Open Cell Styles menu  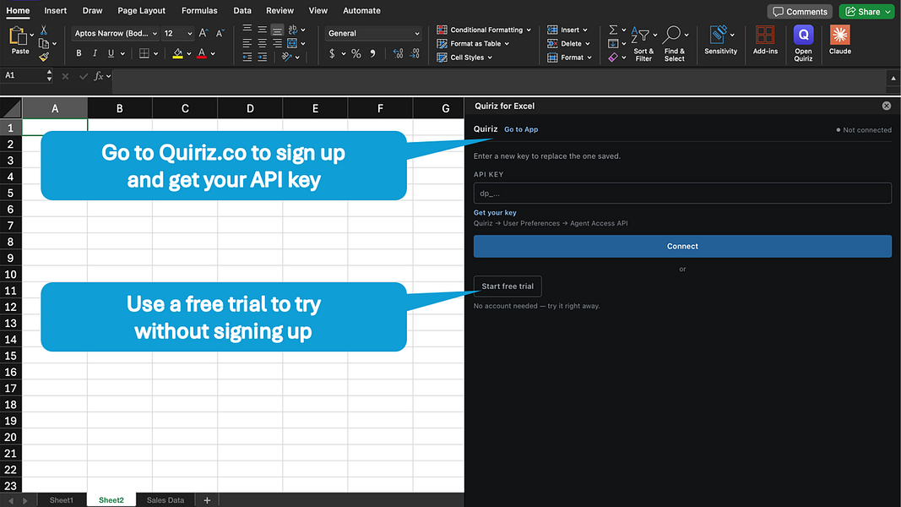(x=464, y=57)
